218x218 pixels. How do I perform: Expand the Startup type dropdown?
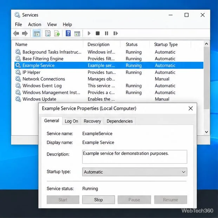134,172
